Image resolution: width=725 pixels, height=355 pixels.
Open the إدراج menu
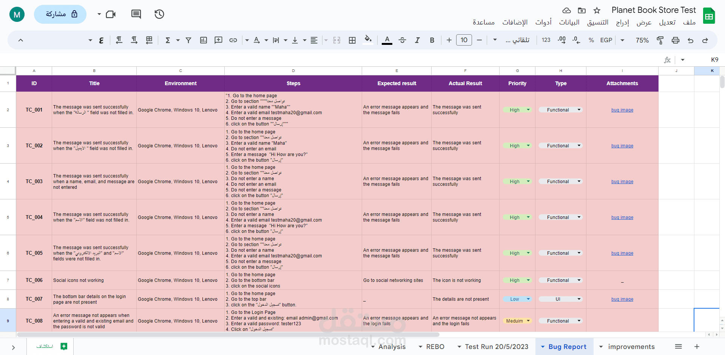point(622,22)
